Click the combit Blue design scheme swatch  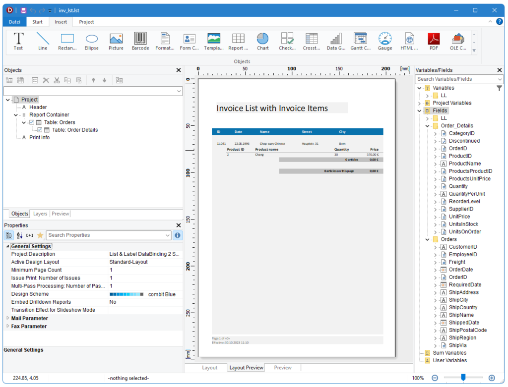[127, 294]
